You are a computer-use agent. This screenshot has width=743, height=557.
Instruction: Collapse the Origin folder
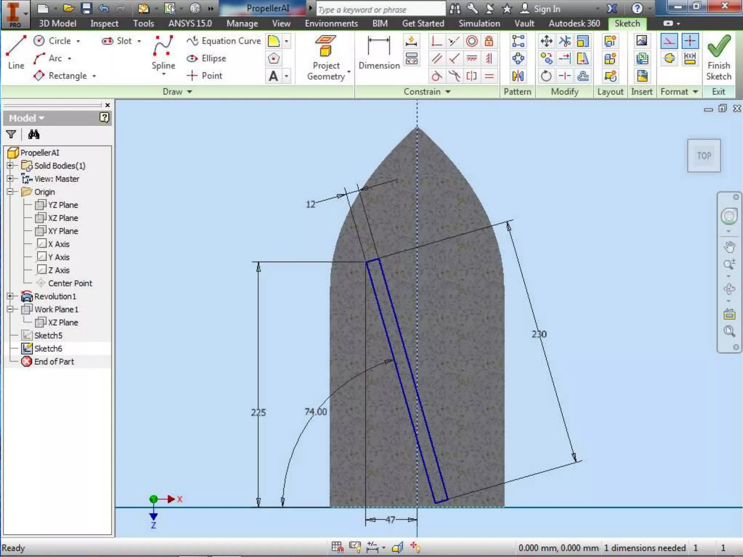tap(10, 192)
